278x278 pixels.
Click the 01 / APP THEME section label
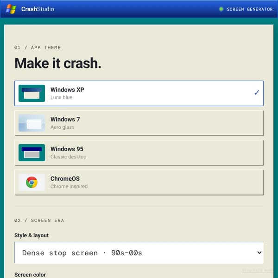pyautogui.click(x=38, y=48)
